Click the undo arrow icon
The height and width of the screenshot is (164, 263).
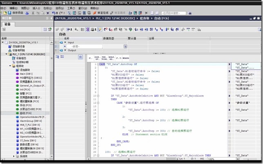pos(54,13)
